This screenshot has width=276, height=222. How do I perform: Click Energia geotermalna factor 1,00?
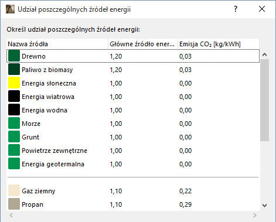click(x=116, y=164)
